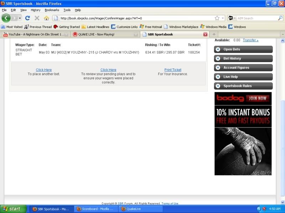Viewport: 285px width, 213px height.
Task: Open the Windows Media bookmark
Action: point(213,27)
